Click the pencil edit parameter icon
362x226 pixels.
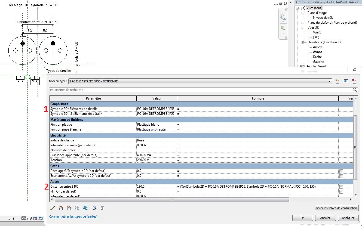pos(53,208)
